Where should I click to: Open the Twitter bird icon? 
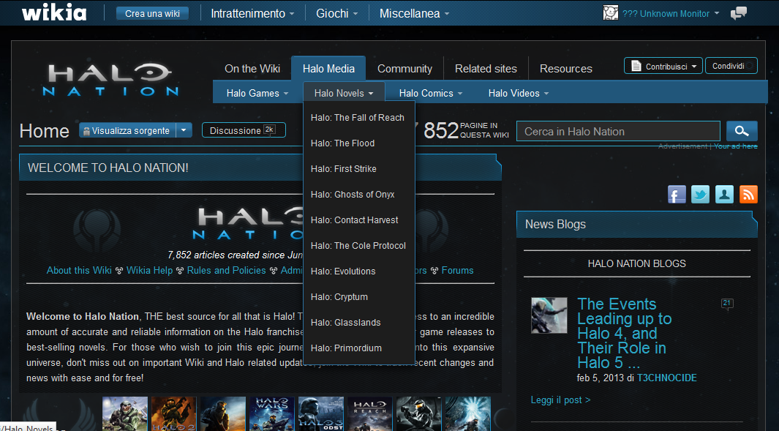click(x=700, y=195)
